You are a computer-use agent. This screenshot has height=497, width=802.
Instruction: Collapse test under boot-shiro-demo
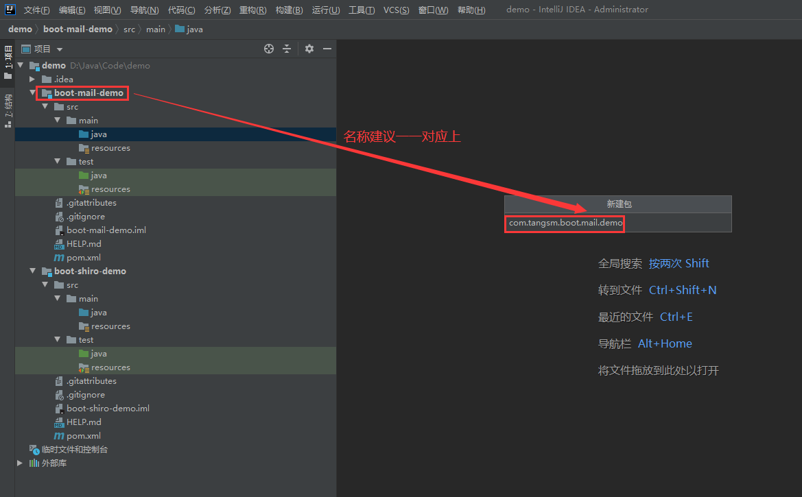[x=58, y=339]
